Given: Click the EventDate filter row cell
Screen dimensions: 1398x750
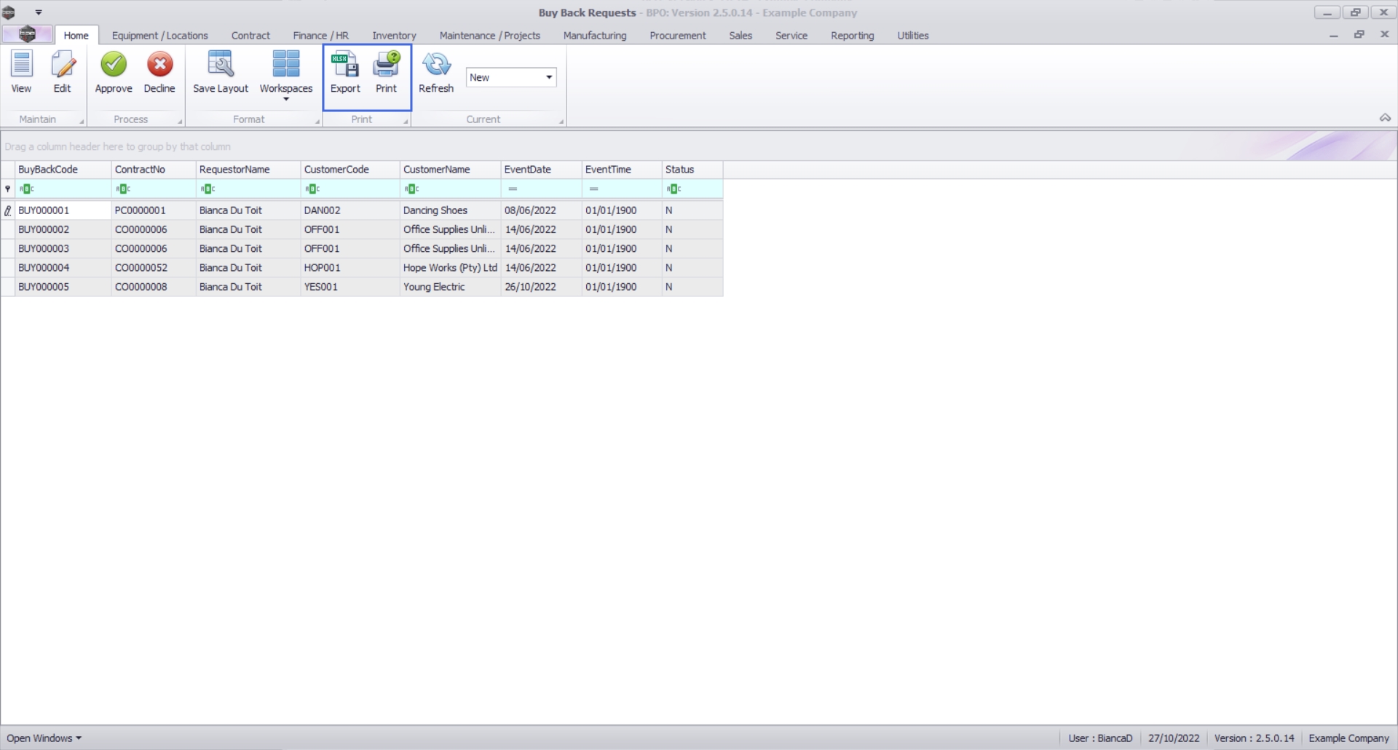Looking at the screenshot, I should [x=541, y=189].
